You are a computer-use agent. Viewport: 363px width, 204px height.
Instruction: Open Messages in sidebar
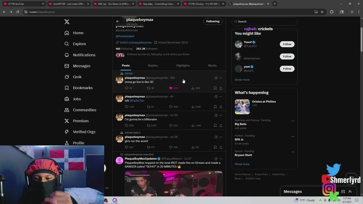(77, 66)
